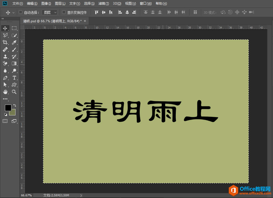The image size is (273, 198).
Task: Open the 3D(D) menu
Action: [x=117, y=4]
